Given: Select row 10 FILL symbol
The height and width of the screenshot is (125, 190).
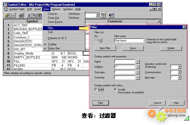Looking at the screenshot, I should click(x=32, y=61).
